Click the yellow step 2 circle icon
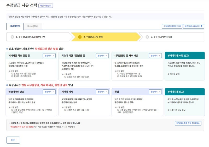 80,37
